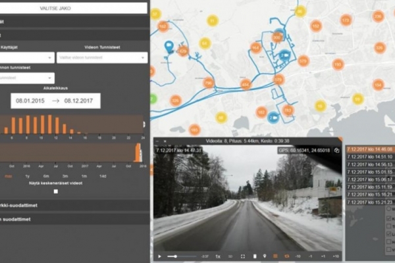Select the 1y time range option
Image resolution: width=395 pixels, height=263 pixels.
27,176
